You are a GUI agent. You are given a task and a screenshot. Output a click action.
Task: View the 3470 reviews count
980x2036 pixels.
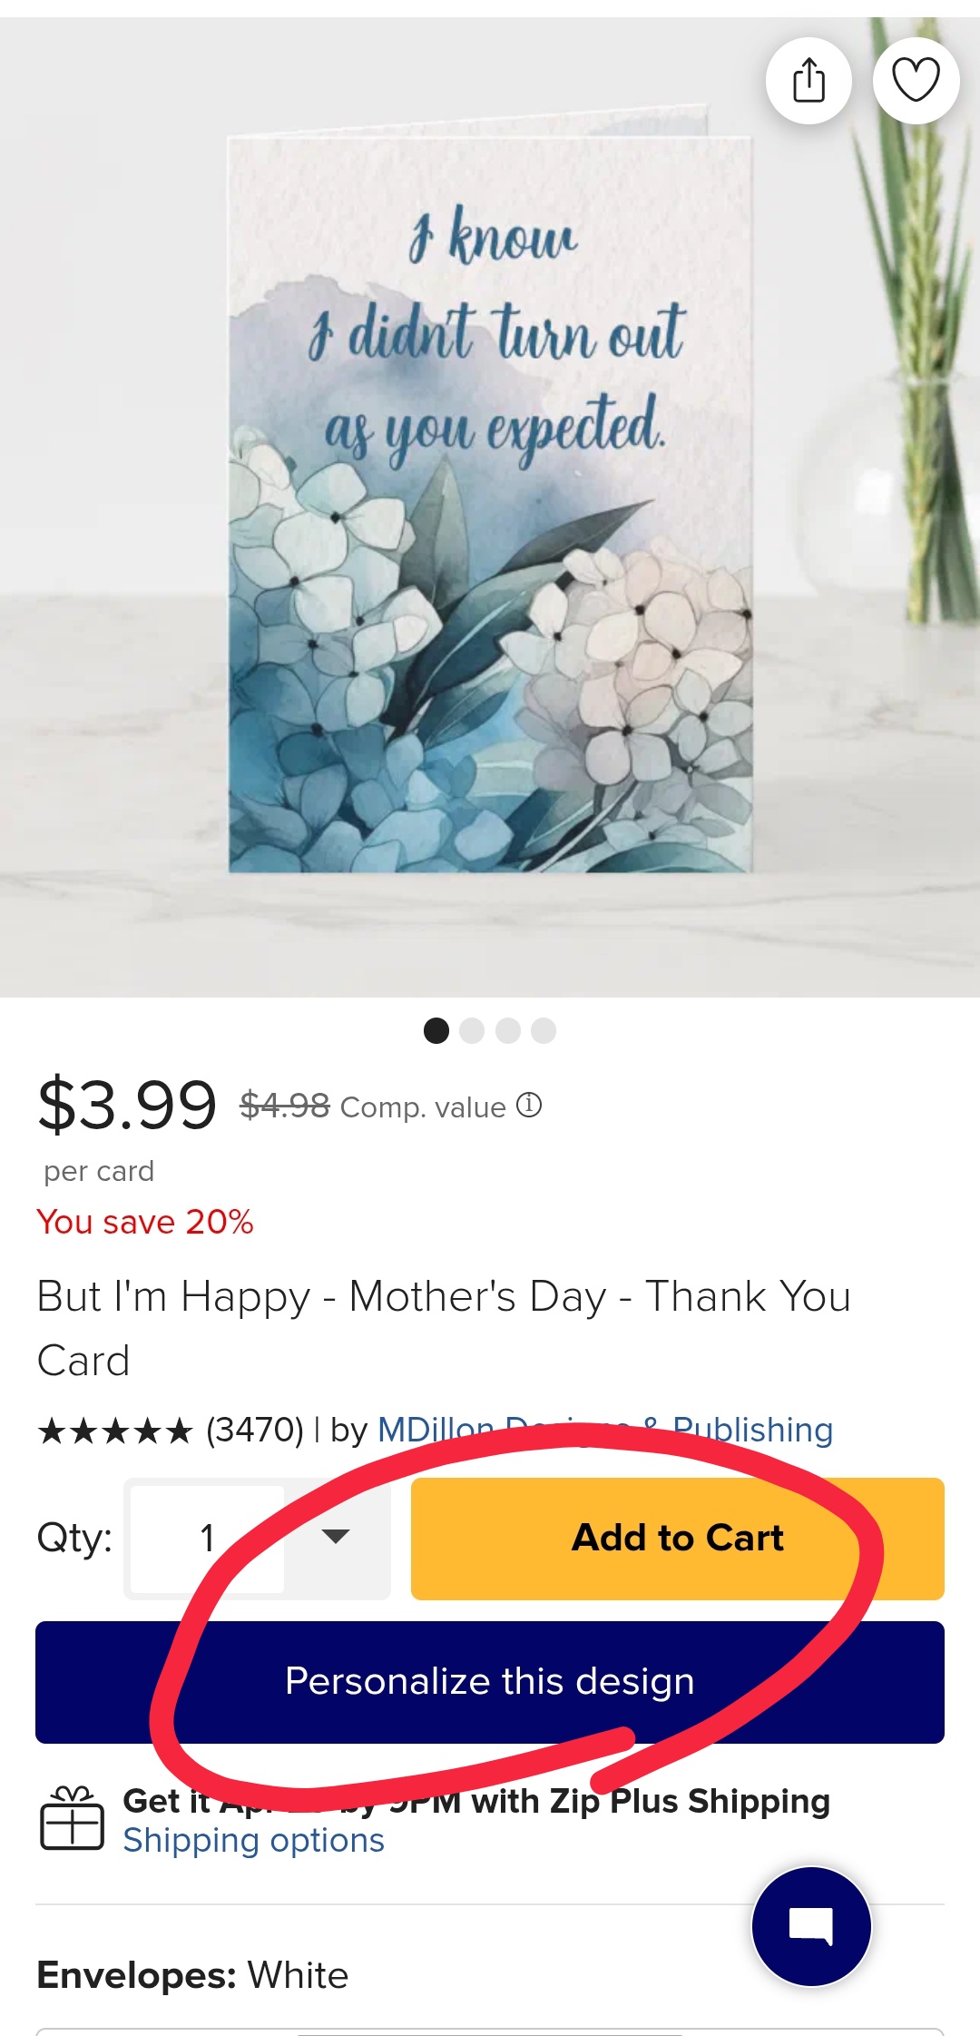[x=255, y=1431]
